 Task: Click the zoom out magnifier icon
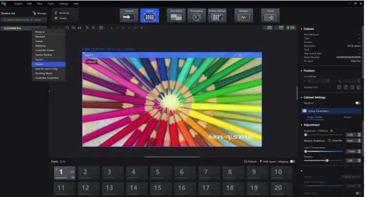[67, 28]
